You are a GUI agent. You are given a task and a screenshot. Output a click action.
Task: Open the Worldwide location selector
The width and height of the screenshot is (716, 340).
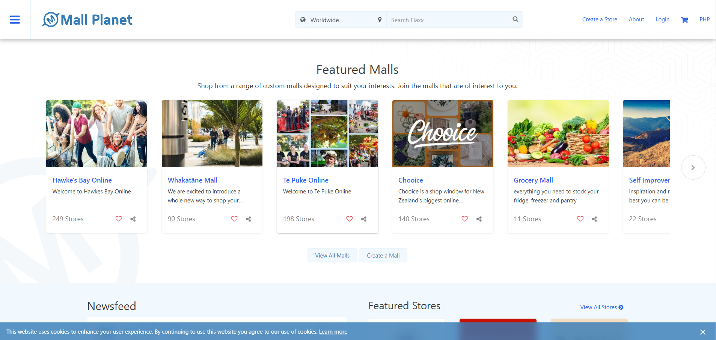tap(341, 20)
